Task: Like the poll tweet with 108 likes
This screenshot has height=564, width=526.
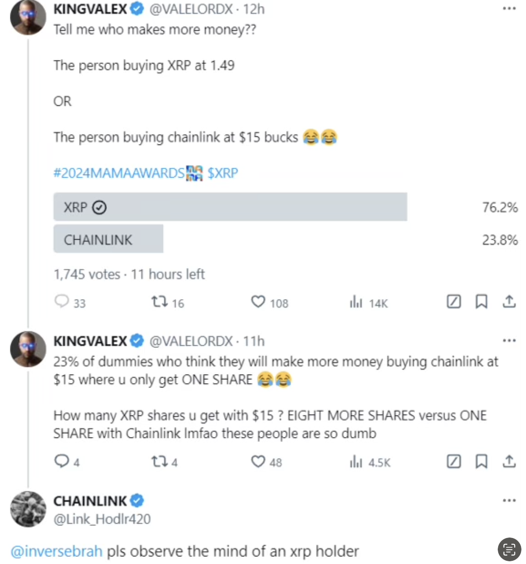Action: coord(258,302)
